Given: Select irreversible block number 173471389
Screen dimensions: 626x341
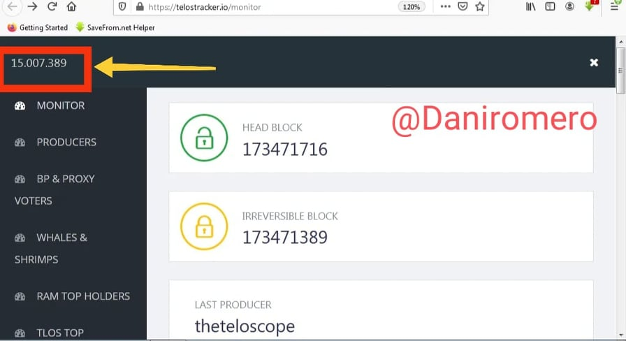Looking at the screenshot, I should coord(284,238).
